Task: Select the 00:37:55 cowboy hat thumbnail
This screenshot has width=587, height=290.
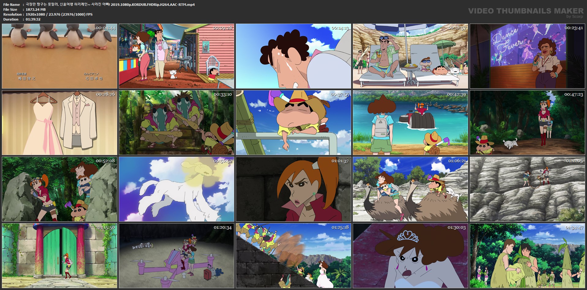Action: pyautogui.click(x=294, y=123)
